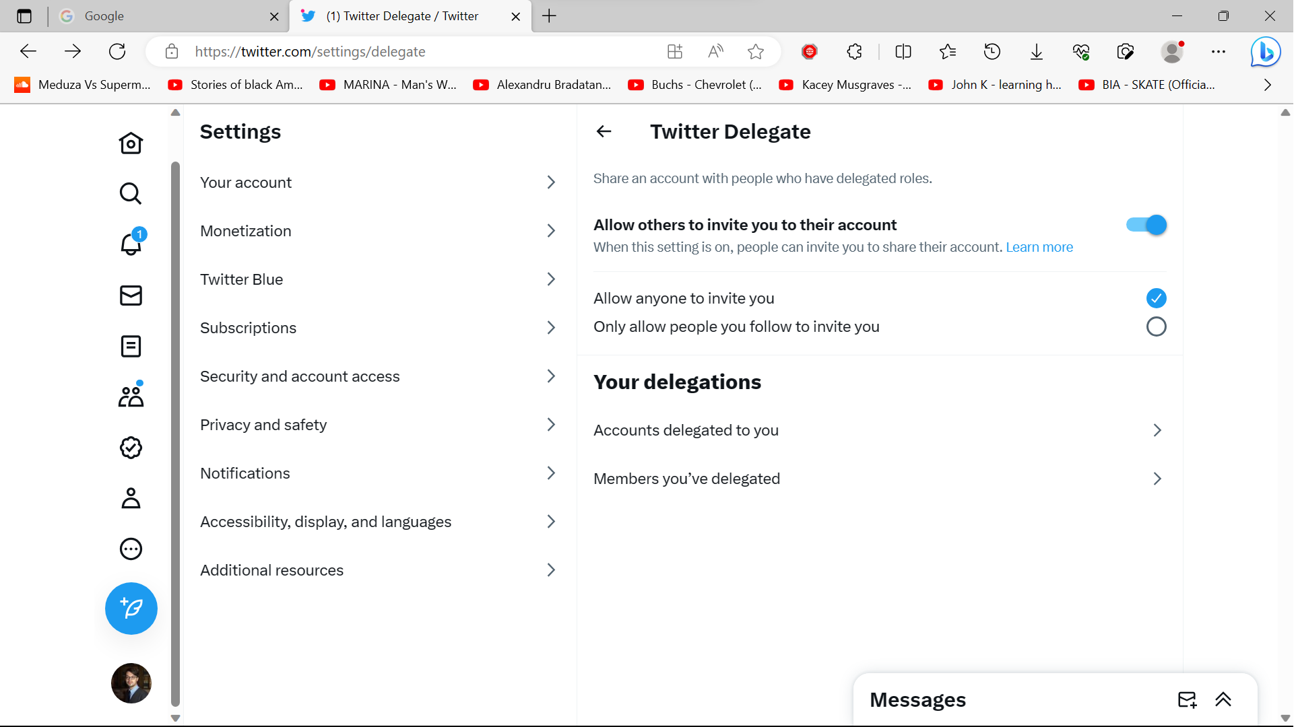This screenshot has width=1296, height=727.
Task: Open Twitter Home from sidebar
Action: 131,143
